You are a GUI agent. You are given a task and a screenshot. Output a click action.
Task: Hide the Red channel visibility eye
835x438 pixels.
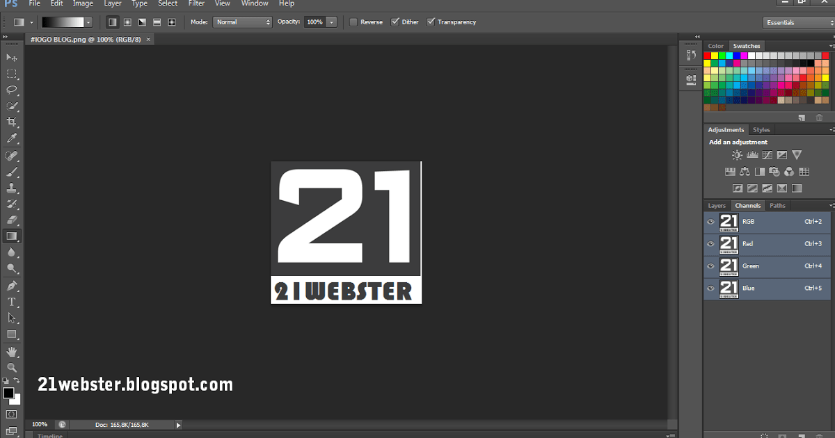point(710,244)
